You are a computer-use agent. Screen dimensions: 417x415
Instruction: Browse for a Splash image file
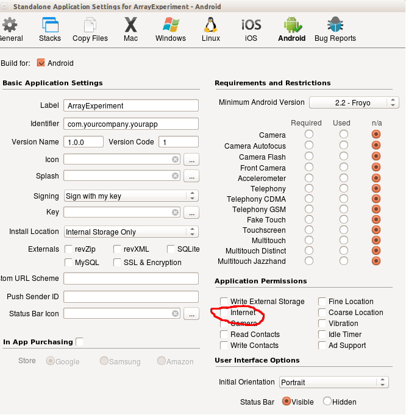192,176
